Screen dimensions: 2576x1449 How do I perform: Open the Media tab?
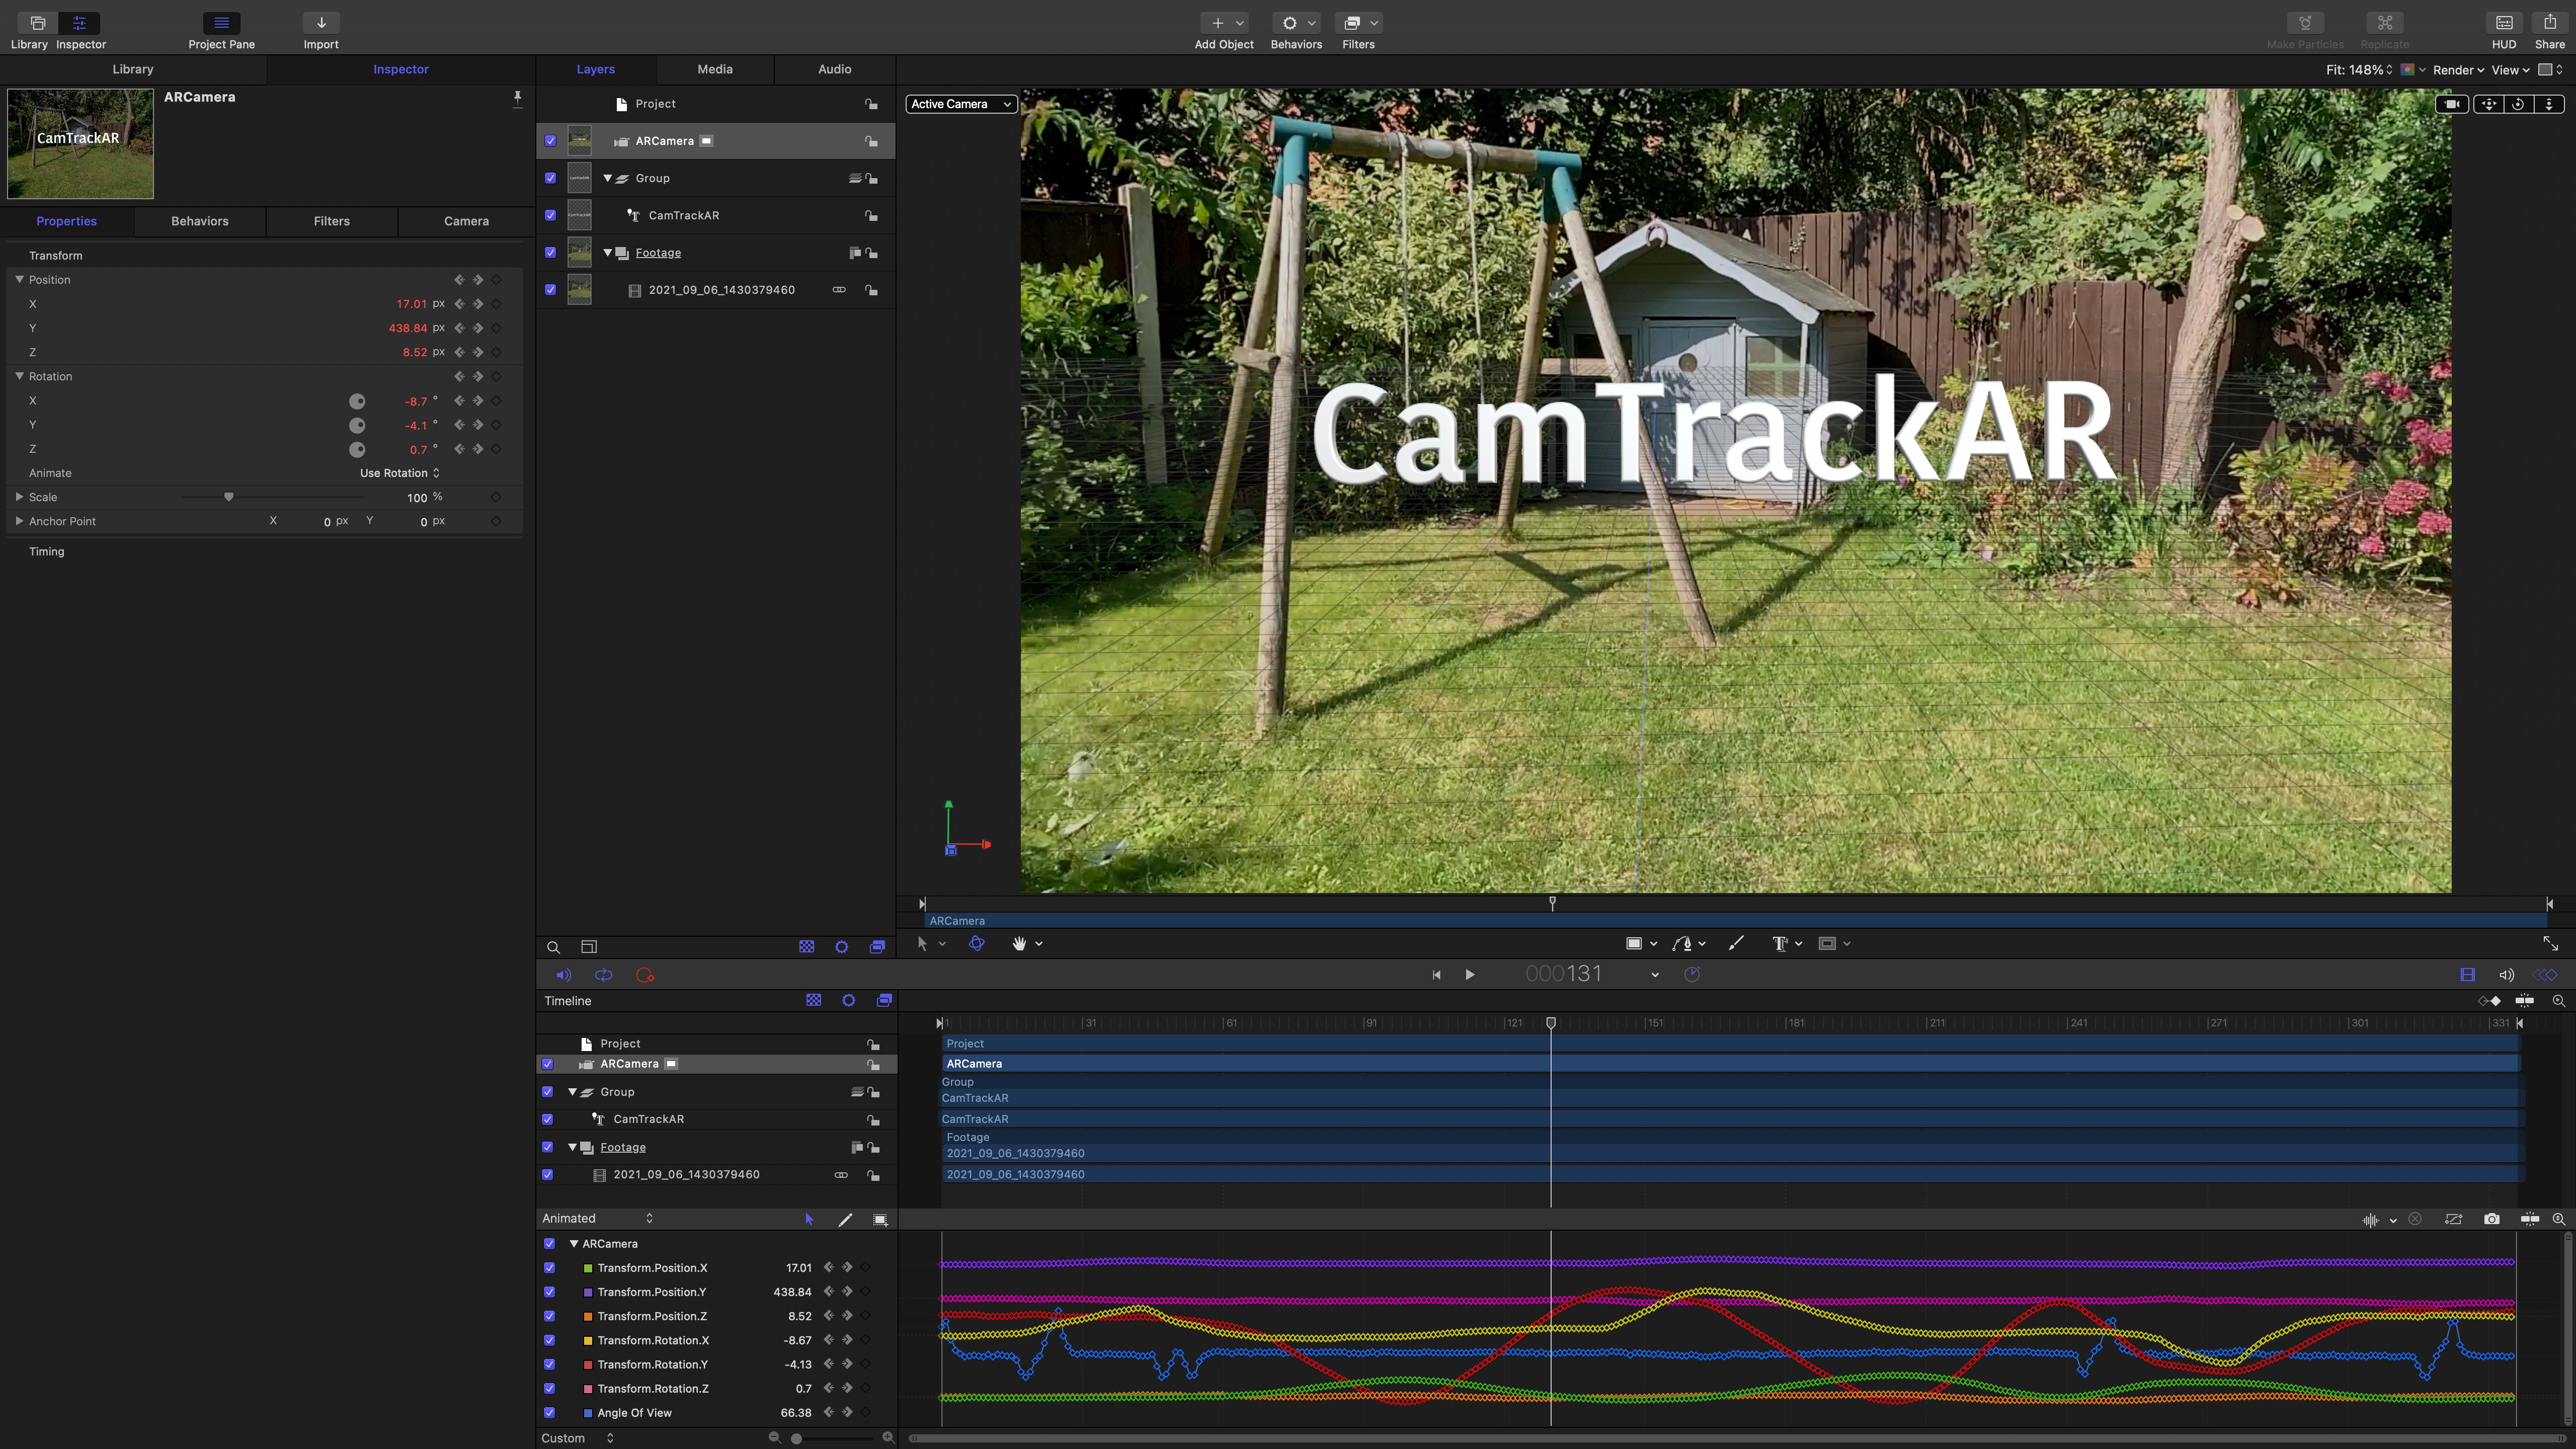714,69
